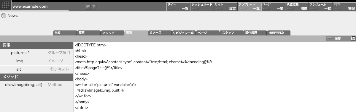Click the meta http-equiv code line

[144, 62]
